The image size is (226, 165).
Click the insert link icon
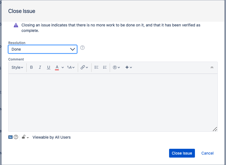point(82,67)
